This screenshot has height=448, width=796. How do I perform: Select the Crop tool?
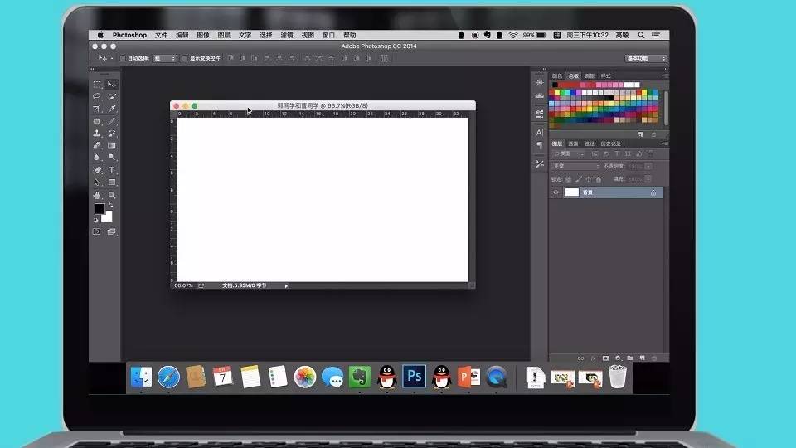pyautogui.click(x=97, y=108)
